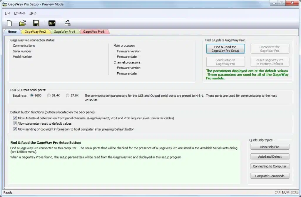
Task: Click the New file toolbar icon
Action: [x=9, y=23]
